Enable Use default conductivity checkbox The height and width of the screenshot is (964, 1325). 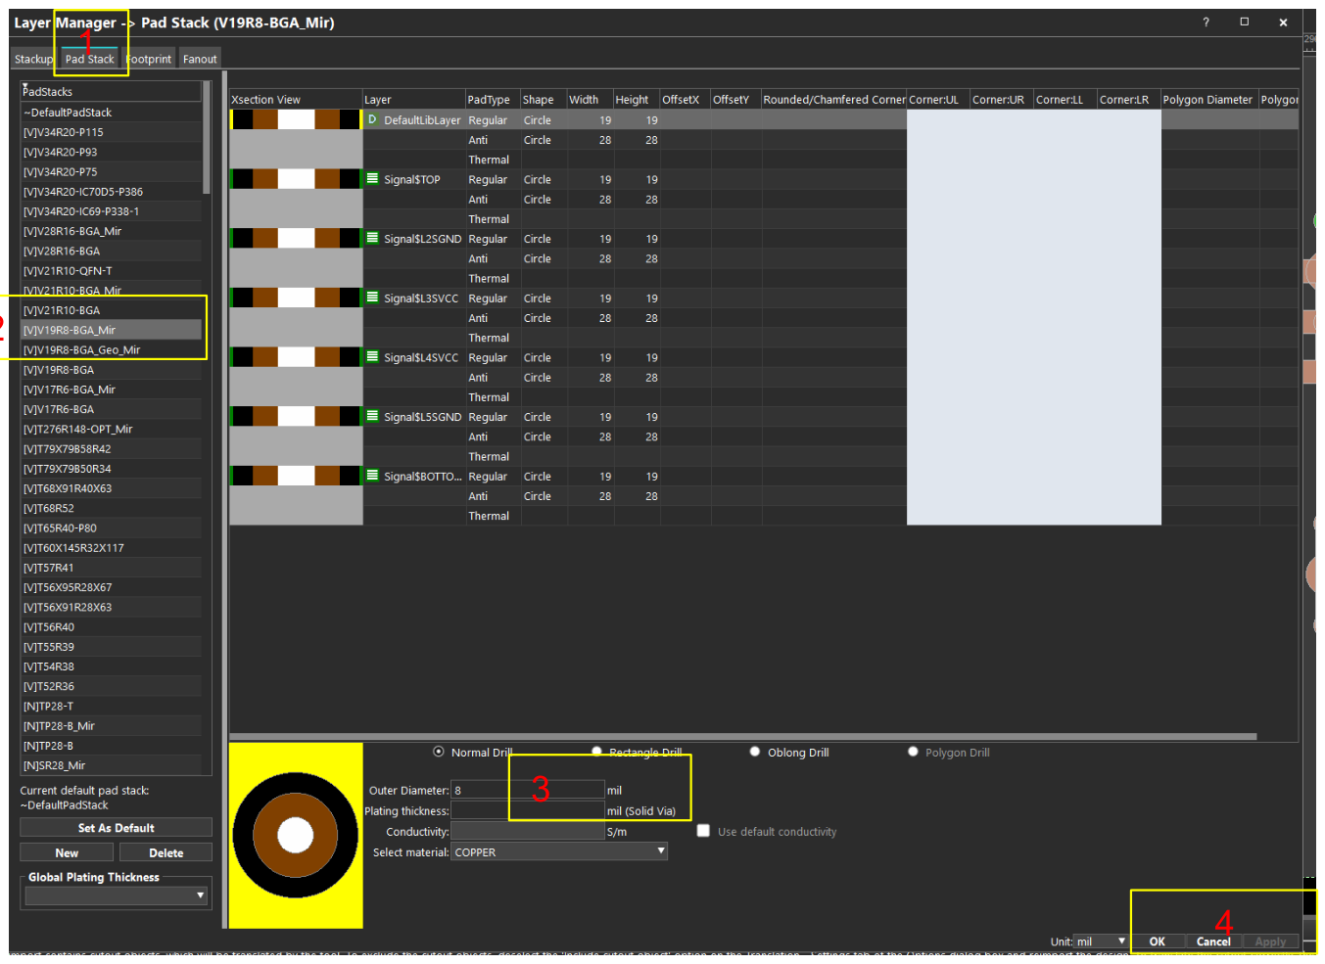pyautogui.click(x=703, y=831)
